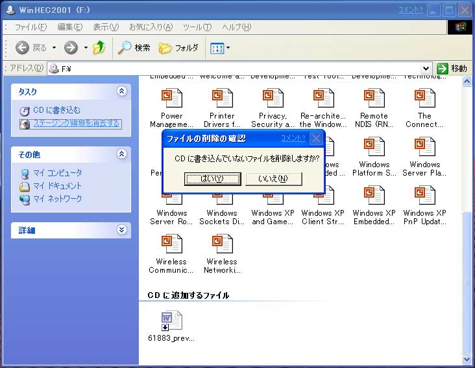
Task: Open マイ コンピュータ link
Action: [57, 173]
